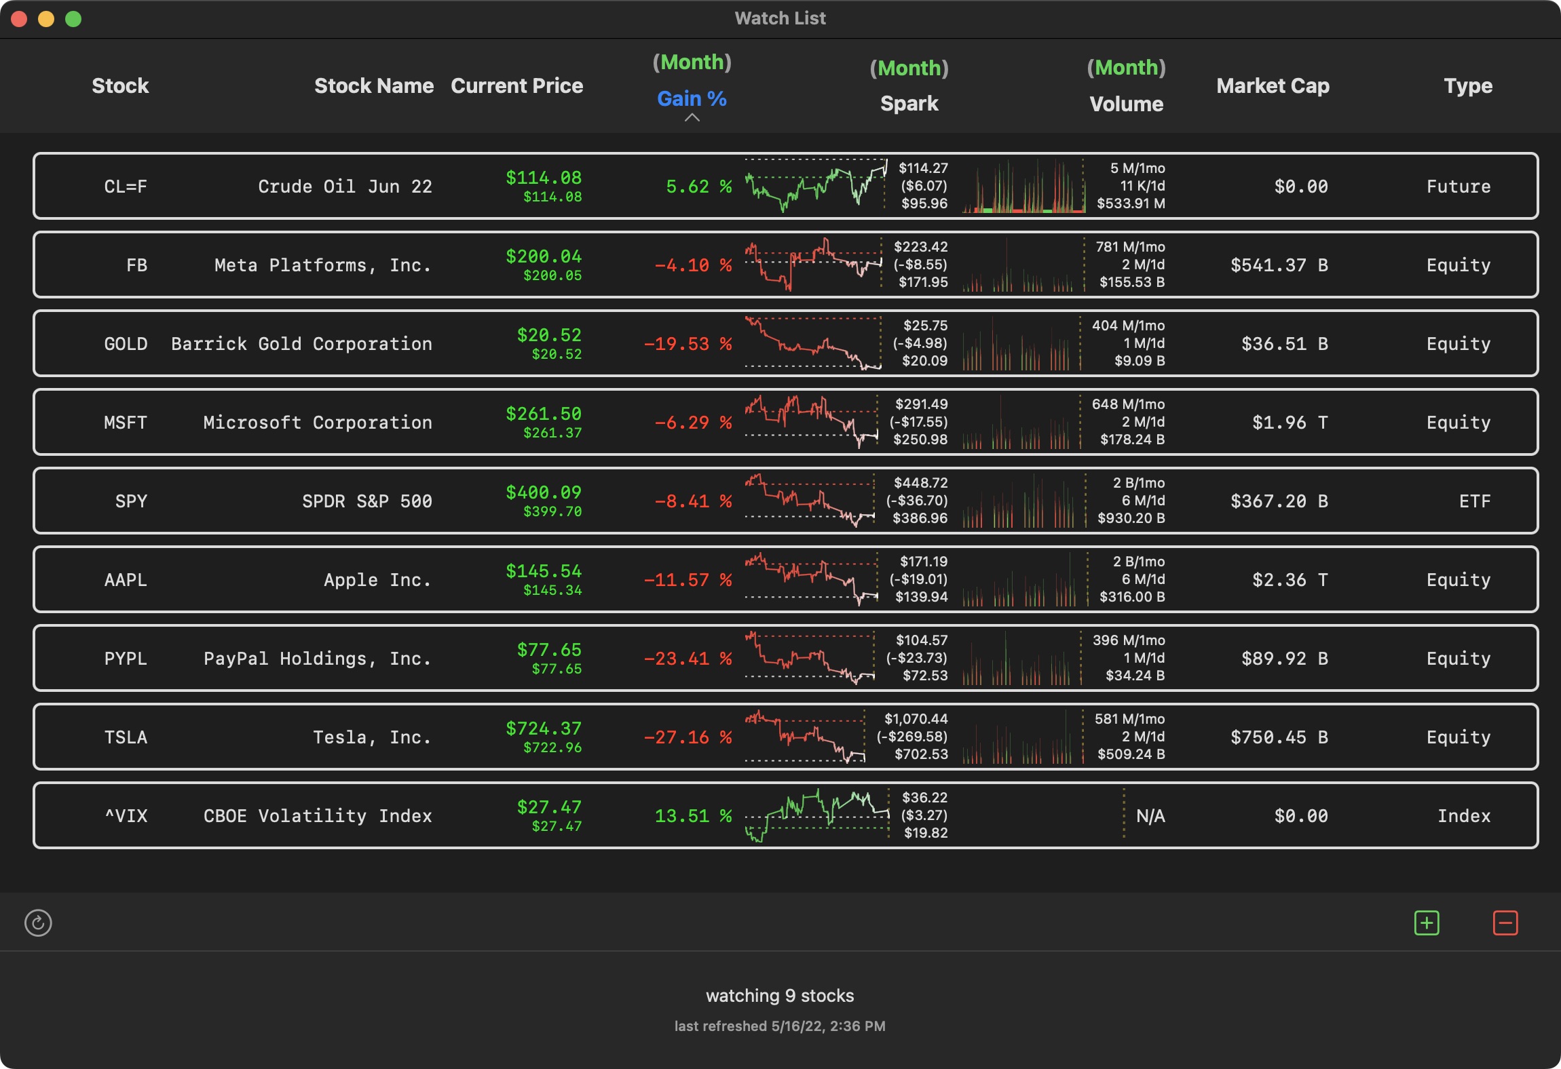1561x1069 pixels.
Task: Select the CL=F ticker row
Action: coord(786,186)
